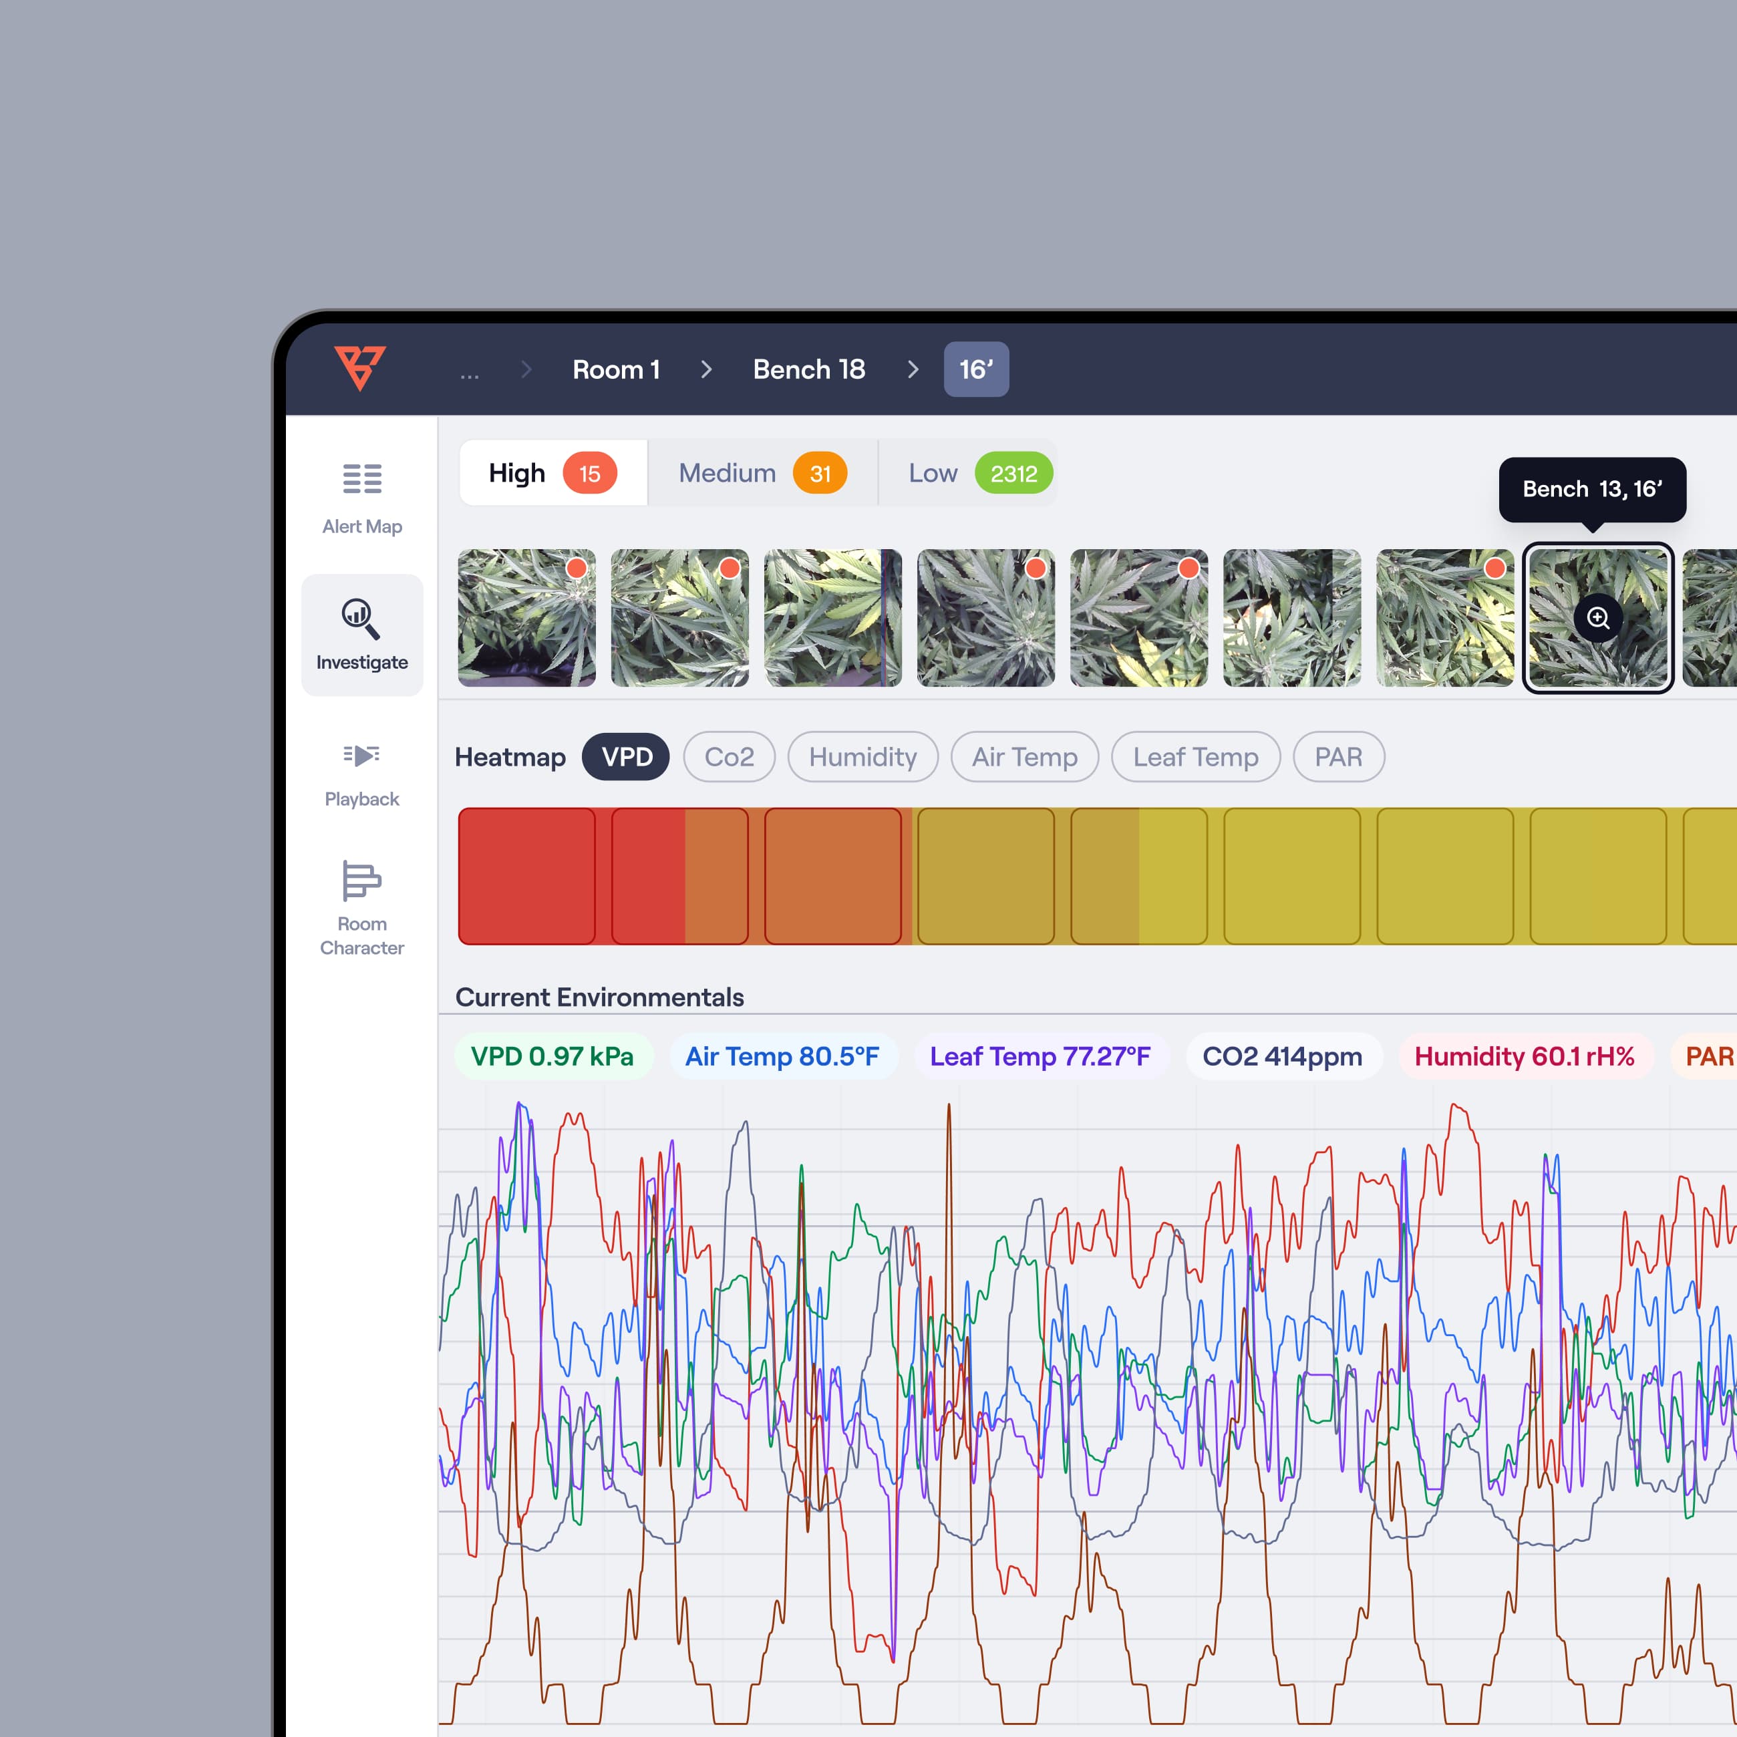This screenshot has width=1737, height=1737.
Task: Open the first plant thumbnail
Action: [527, 618]
